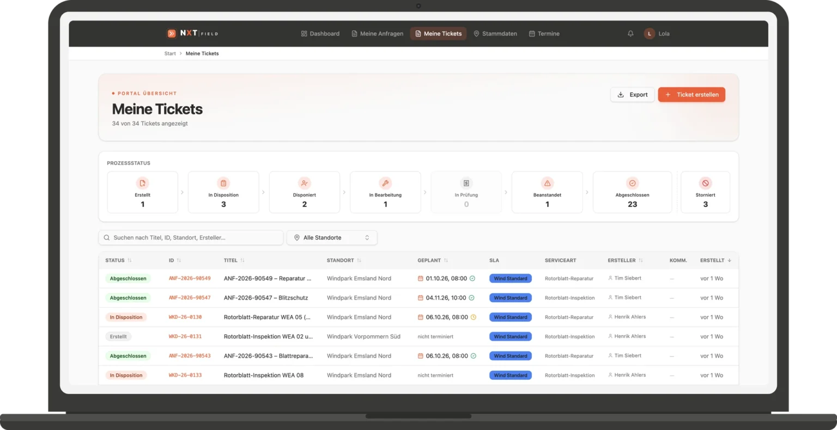Click the Beanstandet warning triangle icon
This screenshot has width=837, height=430.
coord(548,183)
